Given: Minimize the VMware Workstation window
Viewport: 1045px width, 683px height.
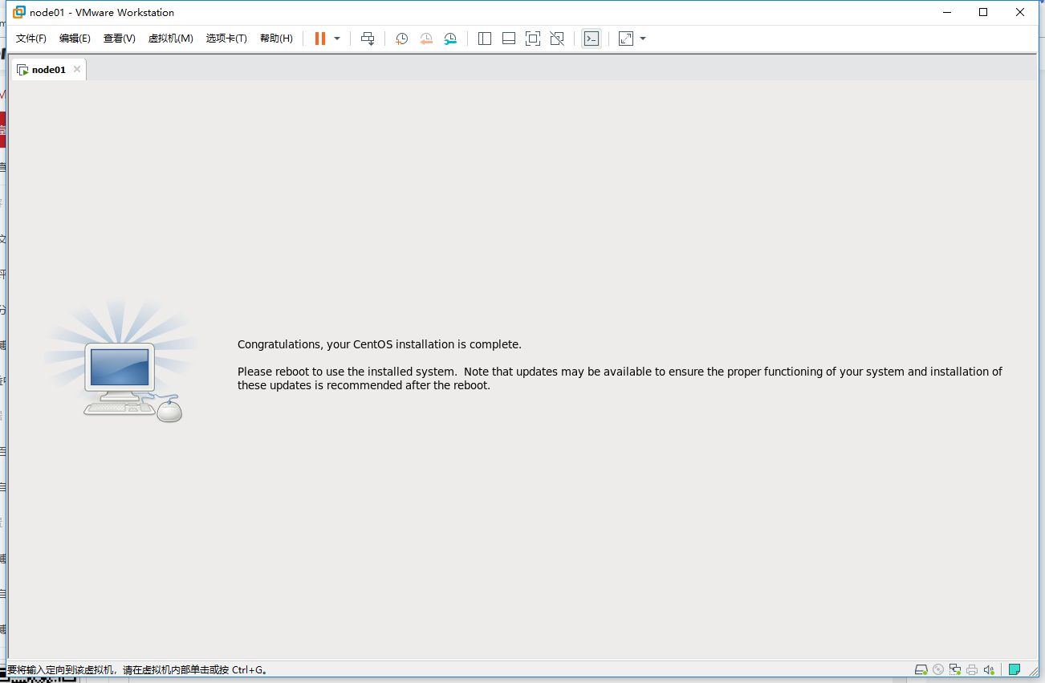Looking at the screenshot, I should tap(946, 12).
